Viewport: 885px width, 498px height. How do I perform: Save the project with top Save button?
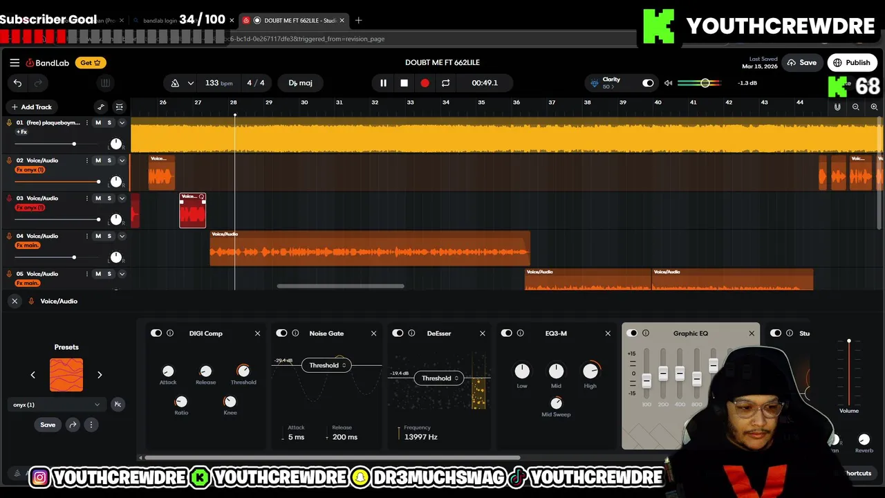click(802, 62)
